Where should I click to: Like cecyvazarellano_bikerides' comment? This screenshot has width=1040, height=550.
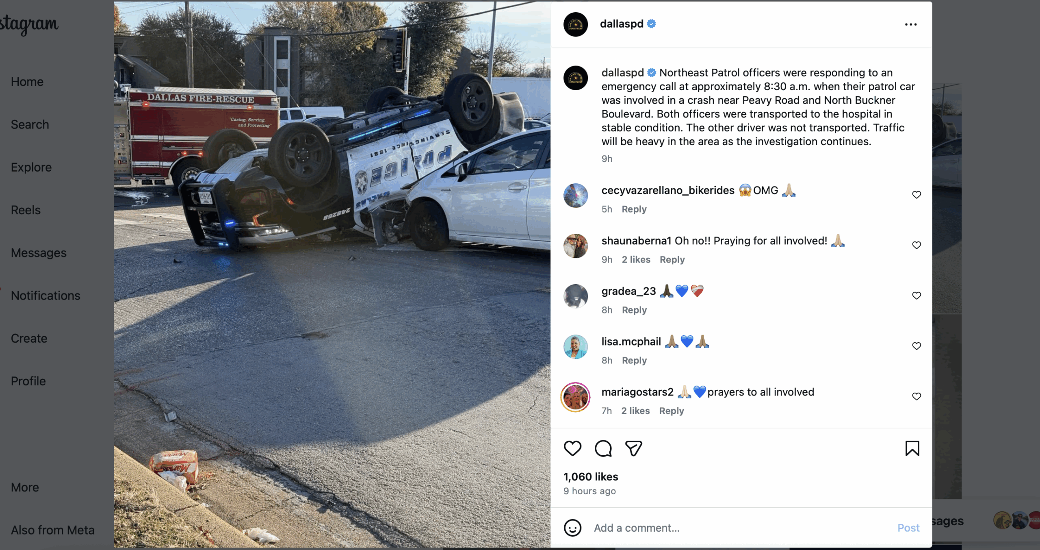[916, 195]
